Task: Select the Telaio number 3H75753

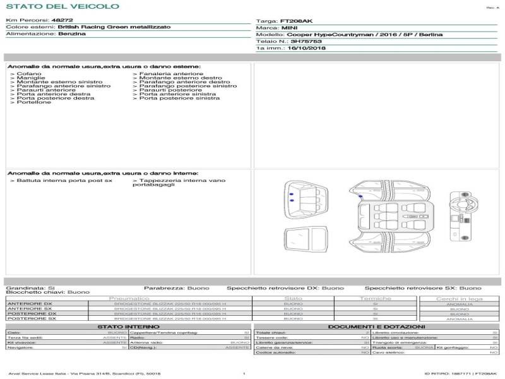Action: click(x=306, y=42)
